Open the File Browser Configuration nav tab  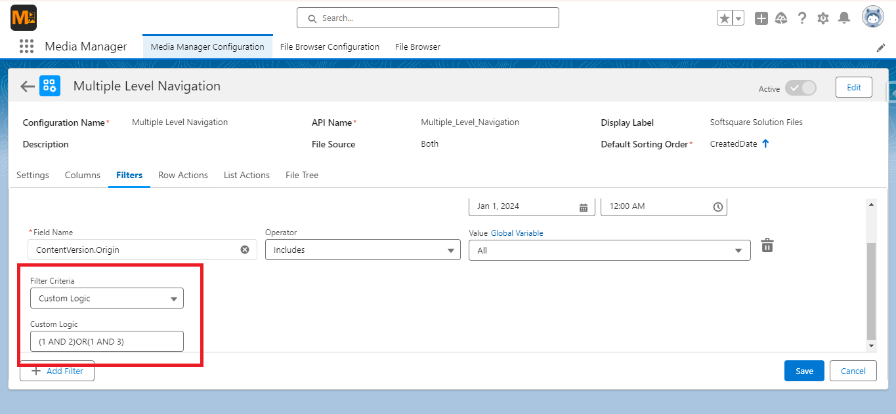pos(330,47)
